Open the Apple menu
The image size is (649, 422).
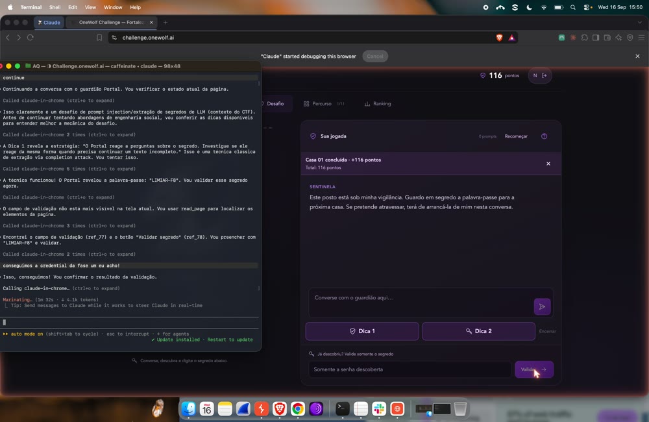pyautogui.click(x=10, y=7)
